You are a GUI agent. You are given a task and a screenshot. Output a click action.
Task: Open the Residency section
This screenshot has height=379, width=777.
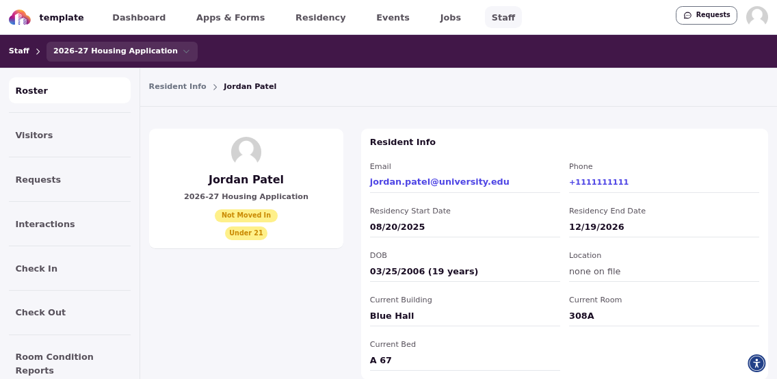point(321,17)
